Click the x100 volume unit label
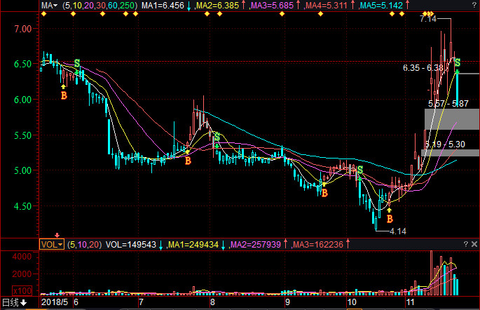This screenshot has width=480, height=310. coord(24,290)
